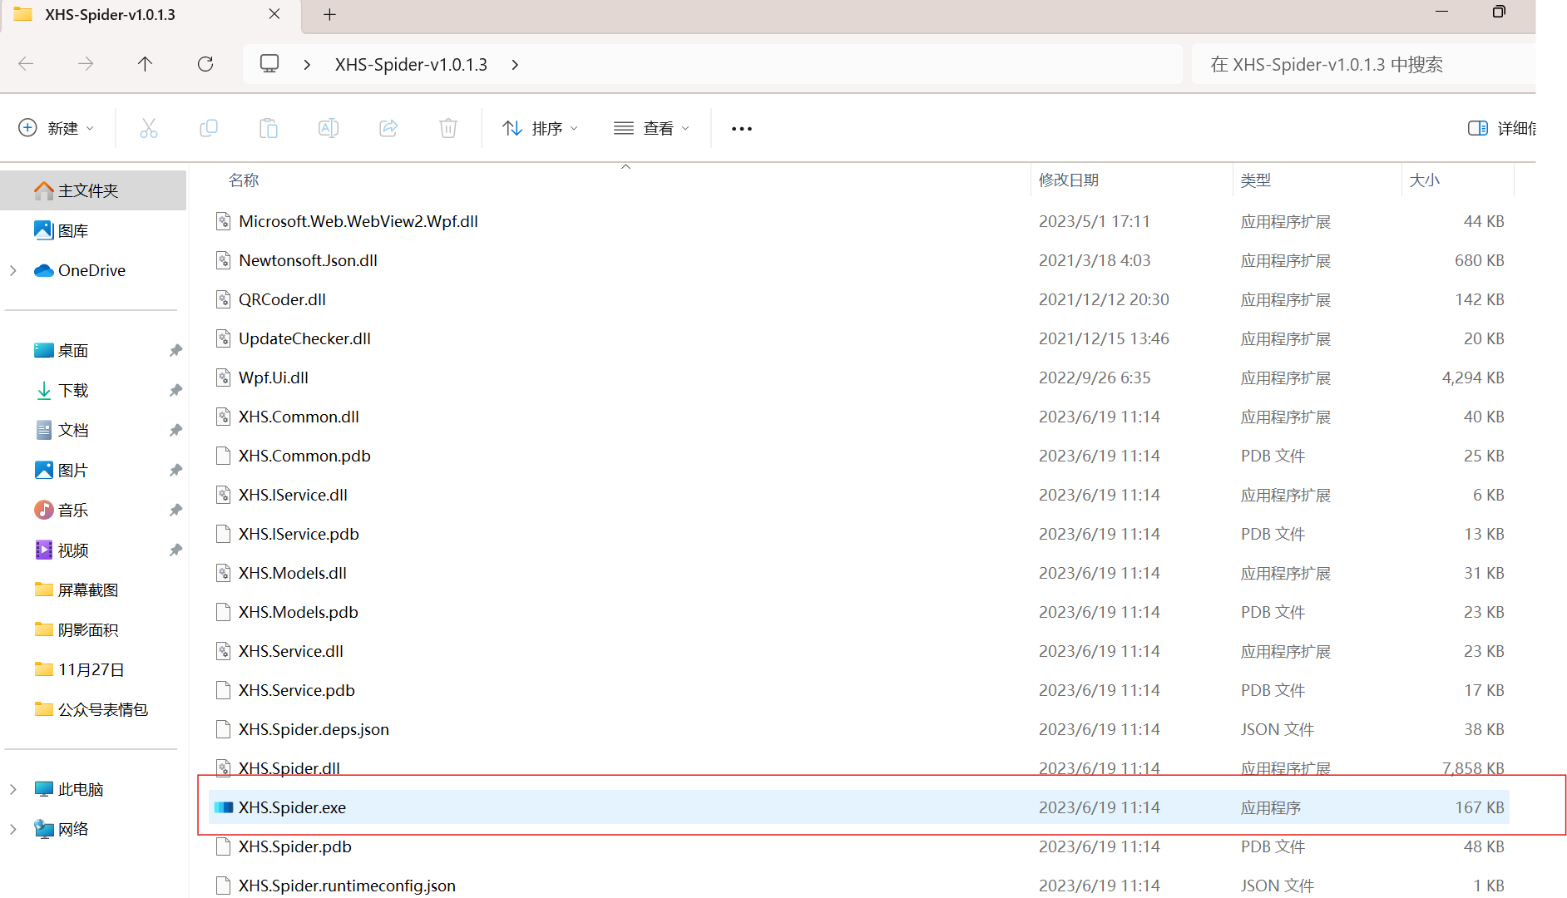The width and height of the screenshot is (1567, 898).
Task: Click the search box for XHS-Spider-v1.0.1.3
Action: pyautogui.click(x=1362, y=65)
